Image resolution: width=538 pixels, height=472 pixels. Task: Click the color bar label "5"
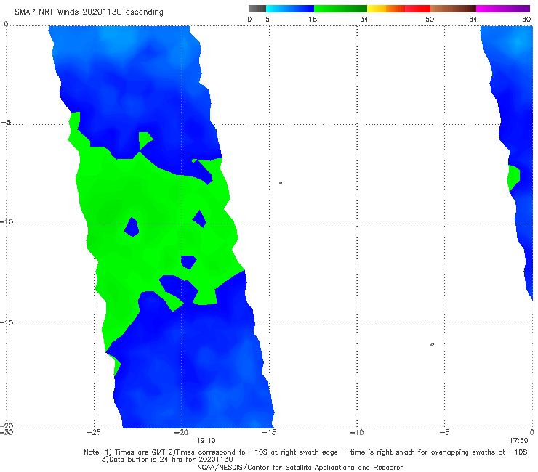tap(268, 19)
